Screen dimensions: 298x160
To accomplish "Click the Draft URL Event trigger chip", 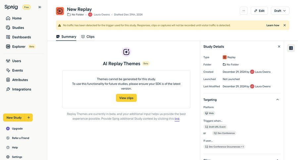I will click(215, 127).
